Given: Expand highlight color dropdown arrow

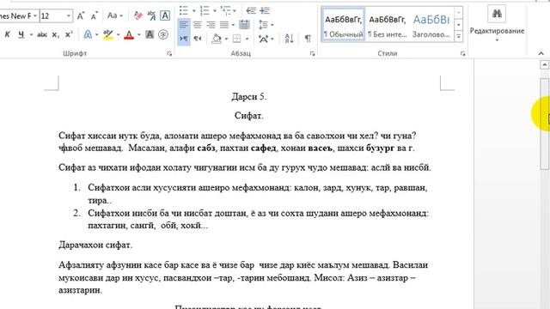Looking at the screenshot, I should point(119,34).
